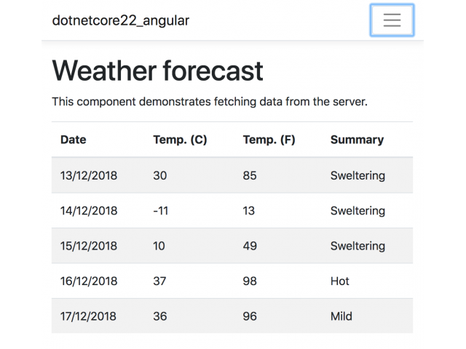Select the Summary column header
The width and height of the screenshot is (466, 349).
tap(358, 140)
